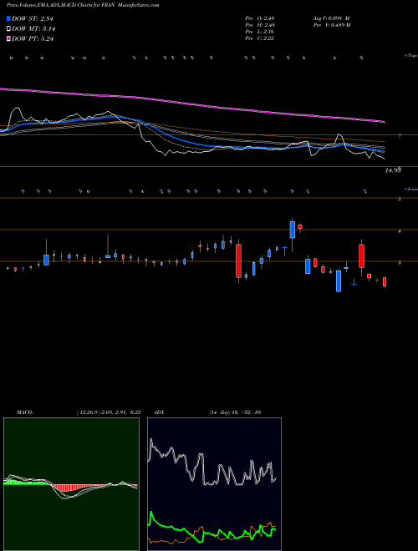Viewport: 418px width, 551px height.
Task: Click the 14.93 price label
Action: 394,170
